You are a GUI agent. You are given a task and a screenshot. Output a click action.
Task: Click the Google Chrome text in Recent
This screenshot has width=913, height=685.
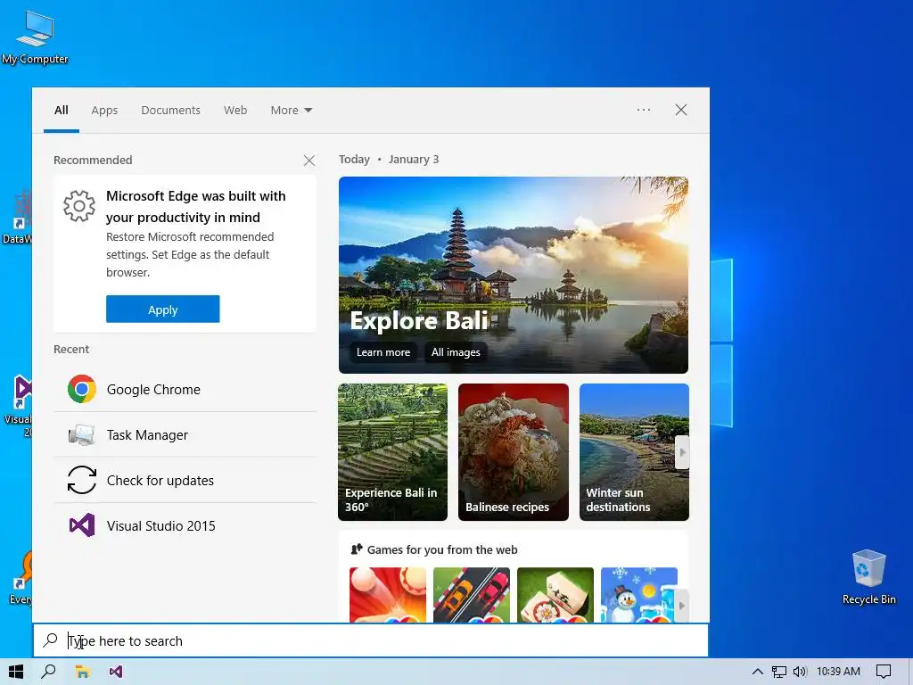pyautogui.click(x=153, y=390)
